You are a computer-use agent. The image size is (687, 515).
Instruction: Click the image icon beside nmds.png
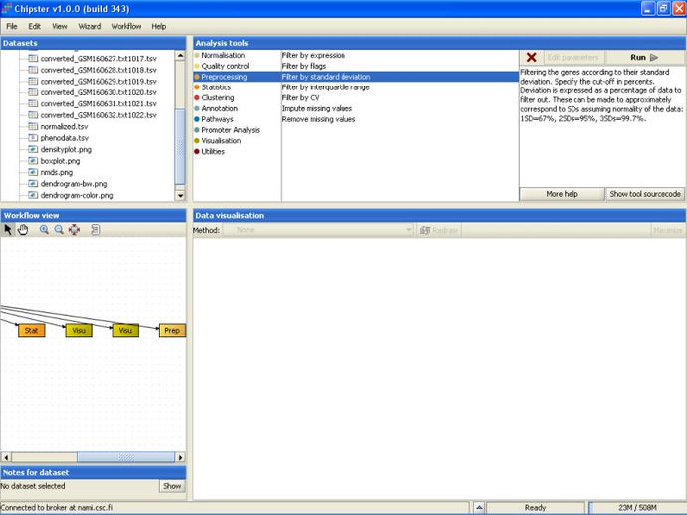point(33,172)
